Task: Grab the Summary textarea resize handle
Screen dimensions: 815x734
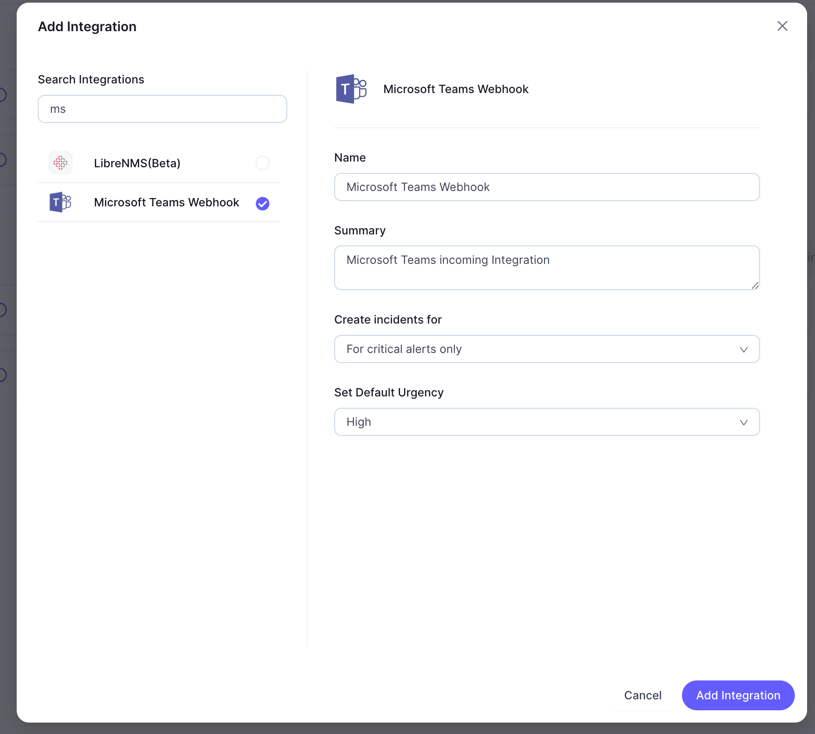Action: coord(755,285)
